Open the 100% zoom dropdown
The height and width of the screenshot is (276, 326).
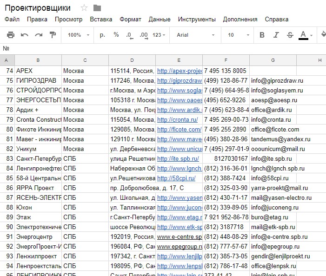[x=78, y=35]
